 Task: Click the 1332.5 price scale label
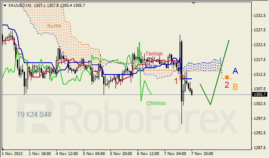(x=260, y=16)
